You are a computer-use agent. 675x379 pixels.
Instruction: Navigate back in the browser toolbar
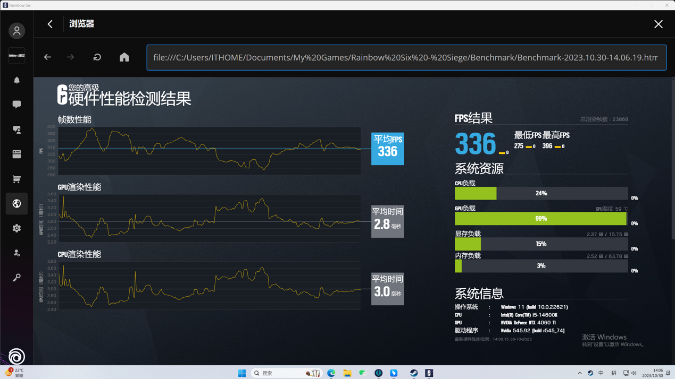(47, 57)
